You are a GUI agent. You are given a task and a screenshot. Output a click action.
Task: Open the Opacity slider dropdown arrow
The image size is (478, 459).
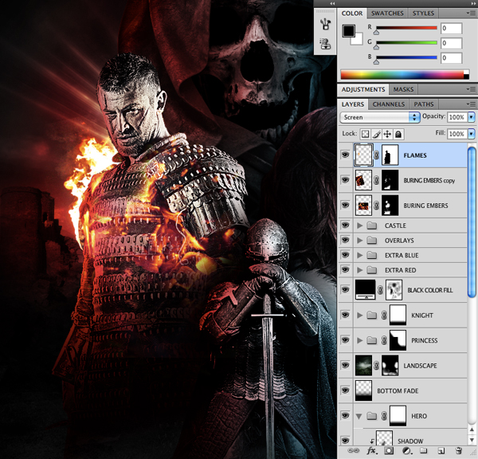point(471,117)
